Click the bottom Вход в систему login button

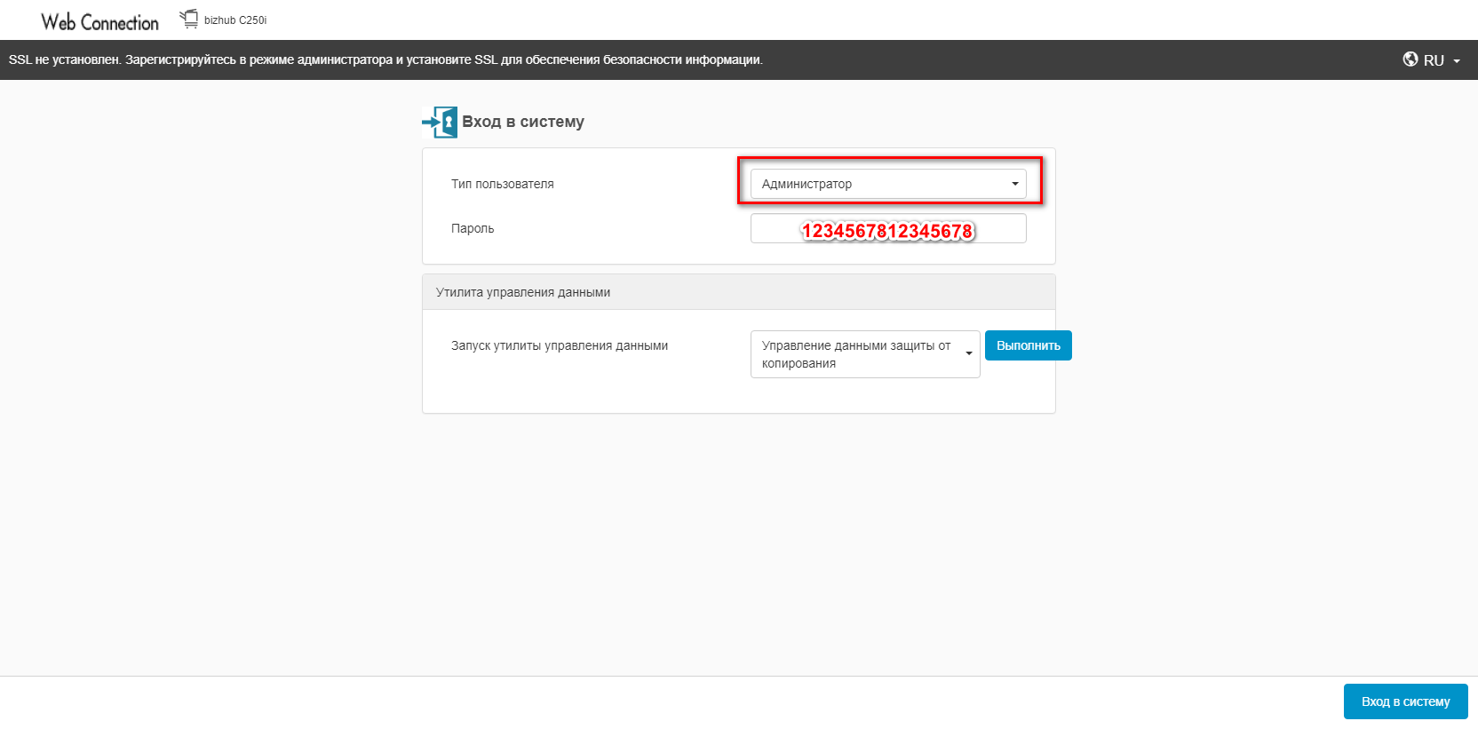(1405, 701)
